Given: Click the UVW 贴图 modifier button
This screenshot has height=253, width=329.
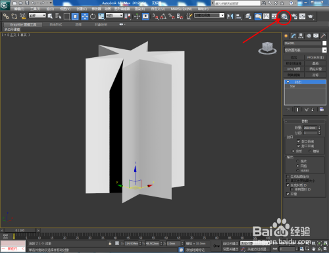Looking at the screenshot, I should tap(294, 69).
